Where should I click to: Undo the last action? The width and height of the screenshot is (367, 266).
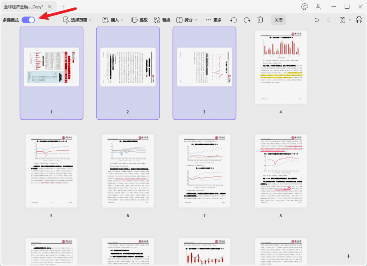(x=317, y=20)
